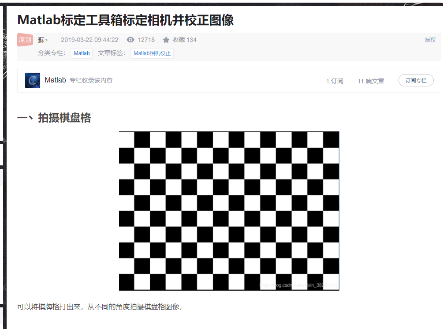This screenshot has width=443, height=329.
Task: Click the 原创 badge before the author name
Action: pos(25,39)
